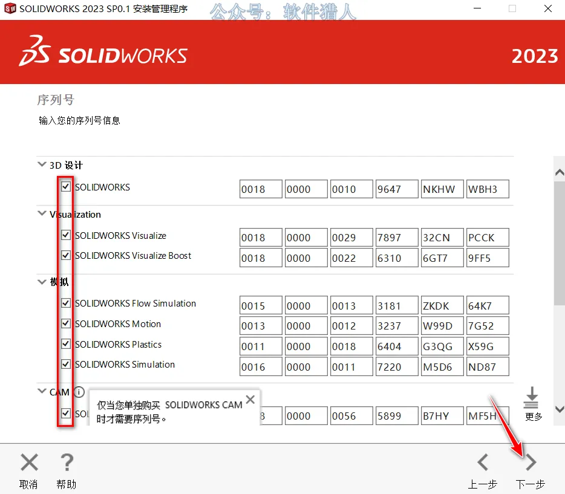This screenshot has height=494, width=565.
Task: Minimize the installation manager window
Action: [x=477, y=8]
